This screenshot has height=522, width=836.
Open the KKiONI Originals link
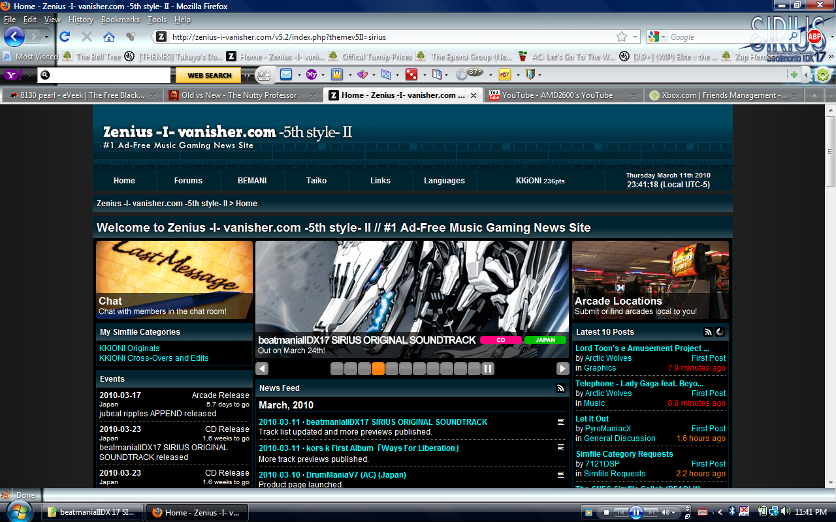[129, 348]
